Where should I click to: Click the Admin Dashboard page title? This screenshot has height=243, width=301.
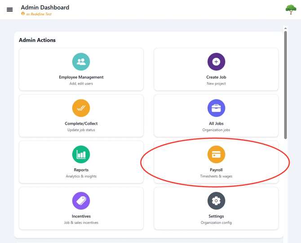tap(45, 7)
